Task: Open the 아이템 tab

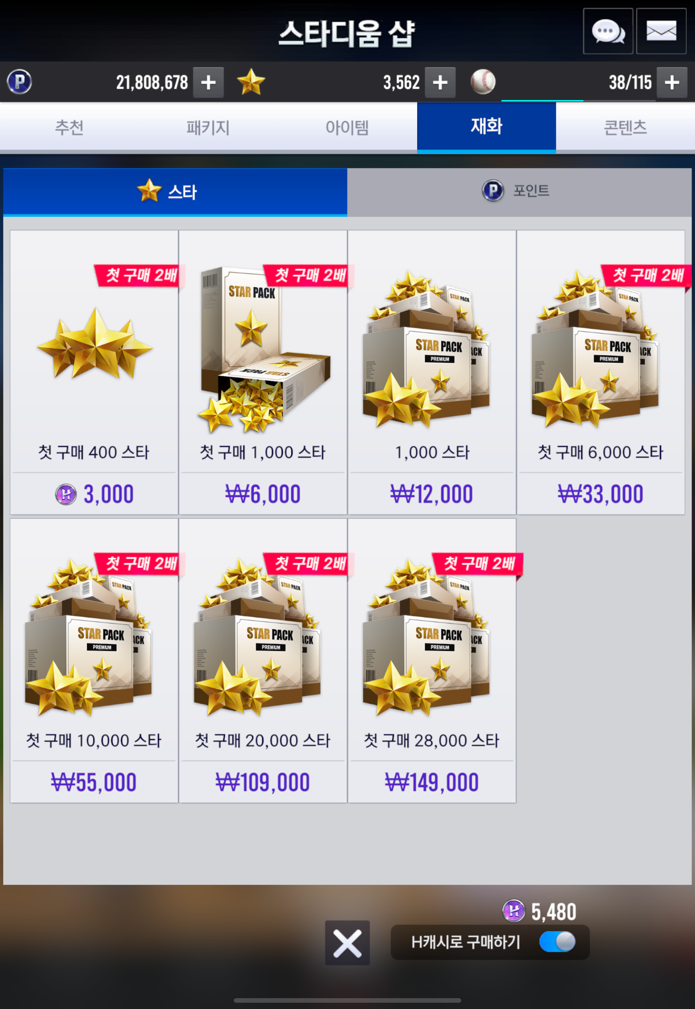Action: [347, 127]
